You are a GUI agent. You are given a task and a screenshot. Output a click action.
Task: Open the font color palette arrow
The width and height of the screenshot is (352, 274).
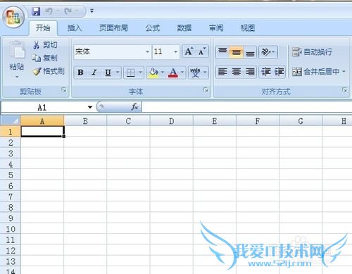[x=182, y=73]
